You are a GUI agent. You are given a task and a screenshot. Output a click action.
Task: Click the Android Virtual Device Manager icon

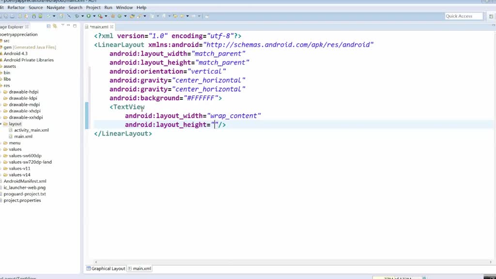click(x=40, y=16)
